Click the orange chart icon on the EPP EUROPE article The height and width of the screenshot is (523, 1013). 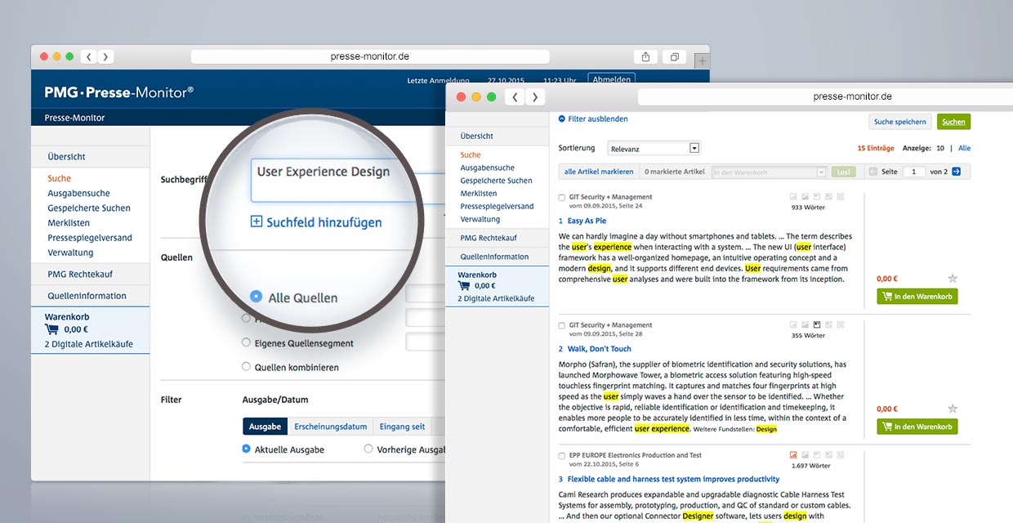[792, 454]
